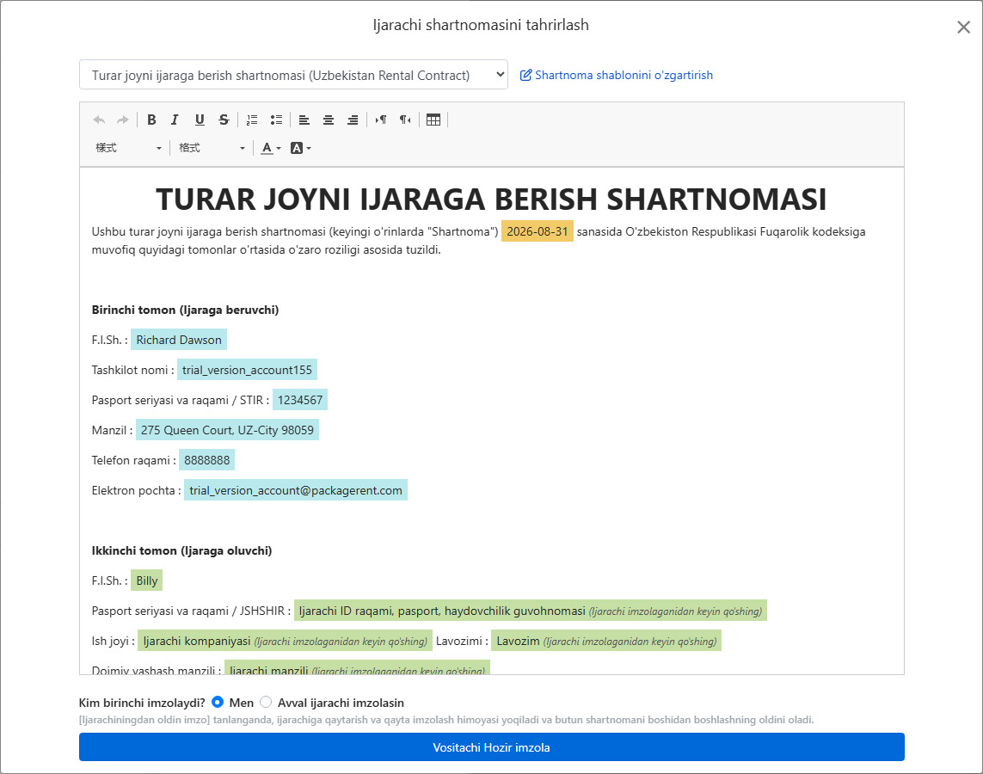Open the 樣式 styles dropdown
This screenshot has width=983, height=774.
pos(128,148)
